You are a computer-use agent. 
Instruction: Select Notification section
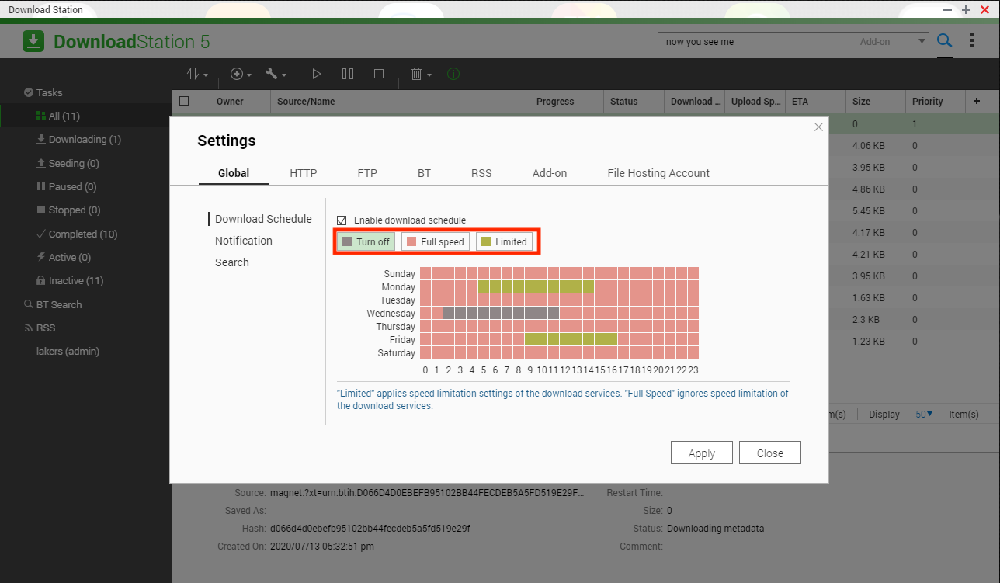tap(244, 241)
